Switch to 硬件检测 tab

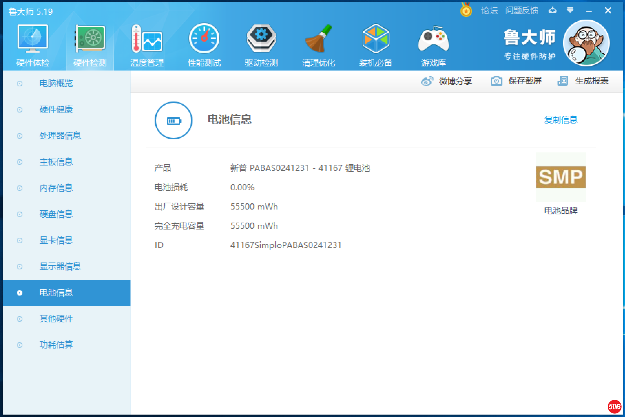pos(90,45)
